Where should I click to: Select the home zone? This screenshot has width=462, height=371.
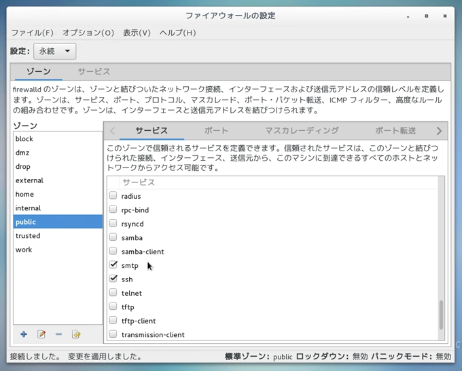[x=58, y=194]
